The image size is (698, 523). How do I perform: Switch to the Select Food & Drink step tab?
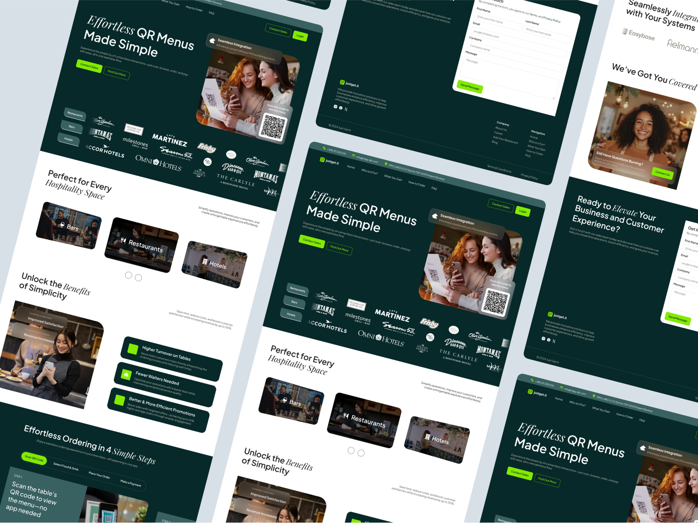click(x=66, y=466)
